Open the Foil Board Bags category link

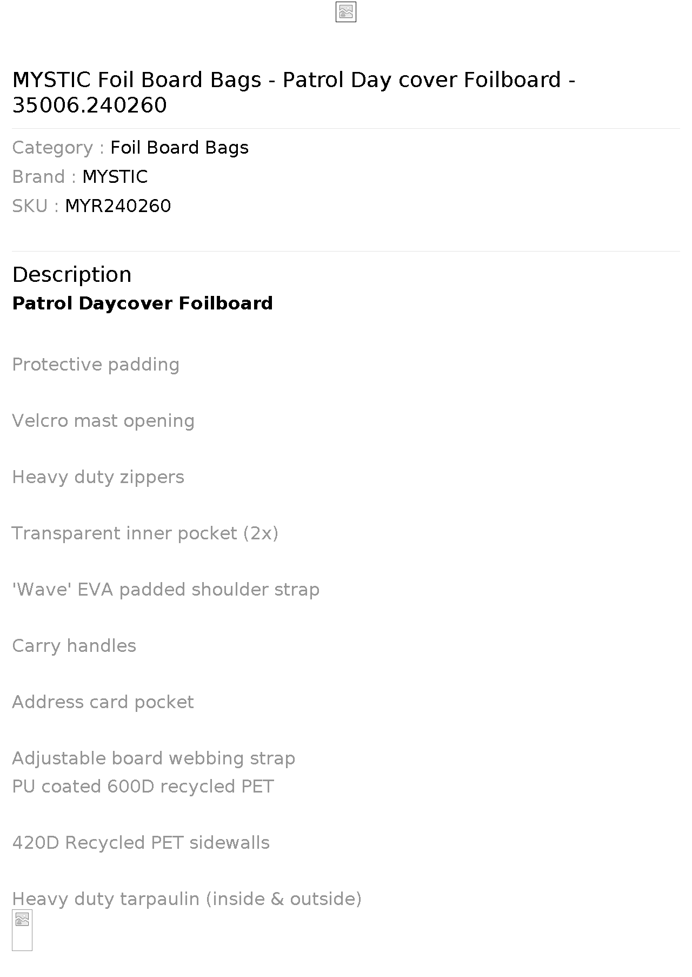point(179,148)
